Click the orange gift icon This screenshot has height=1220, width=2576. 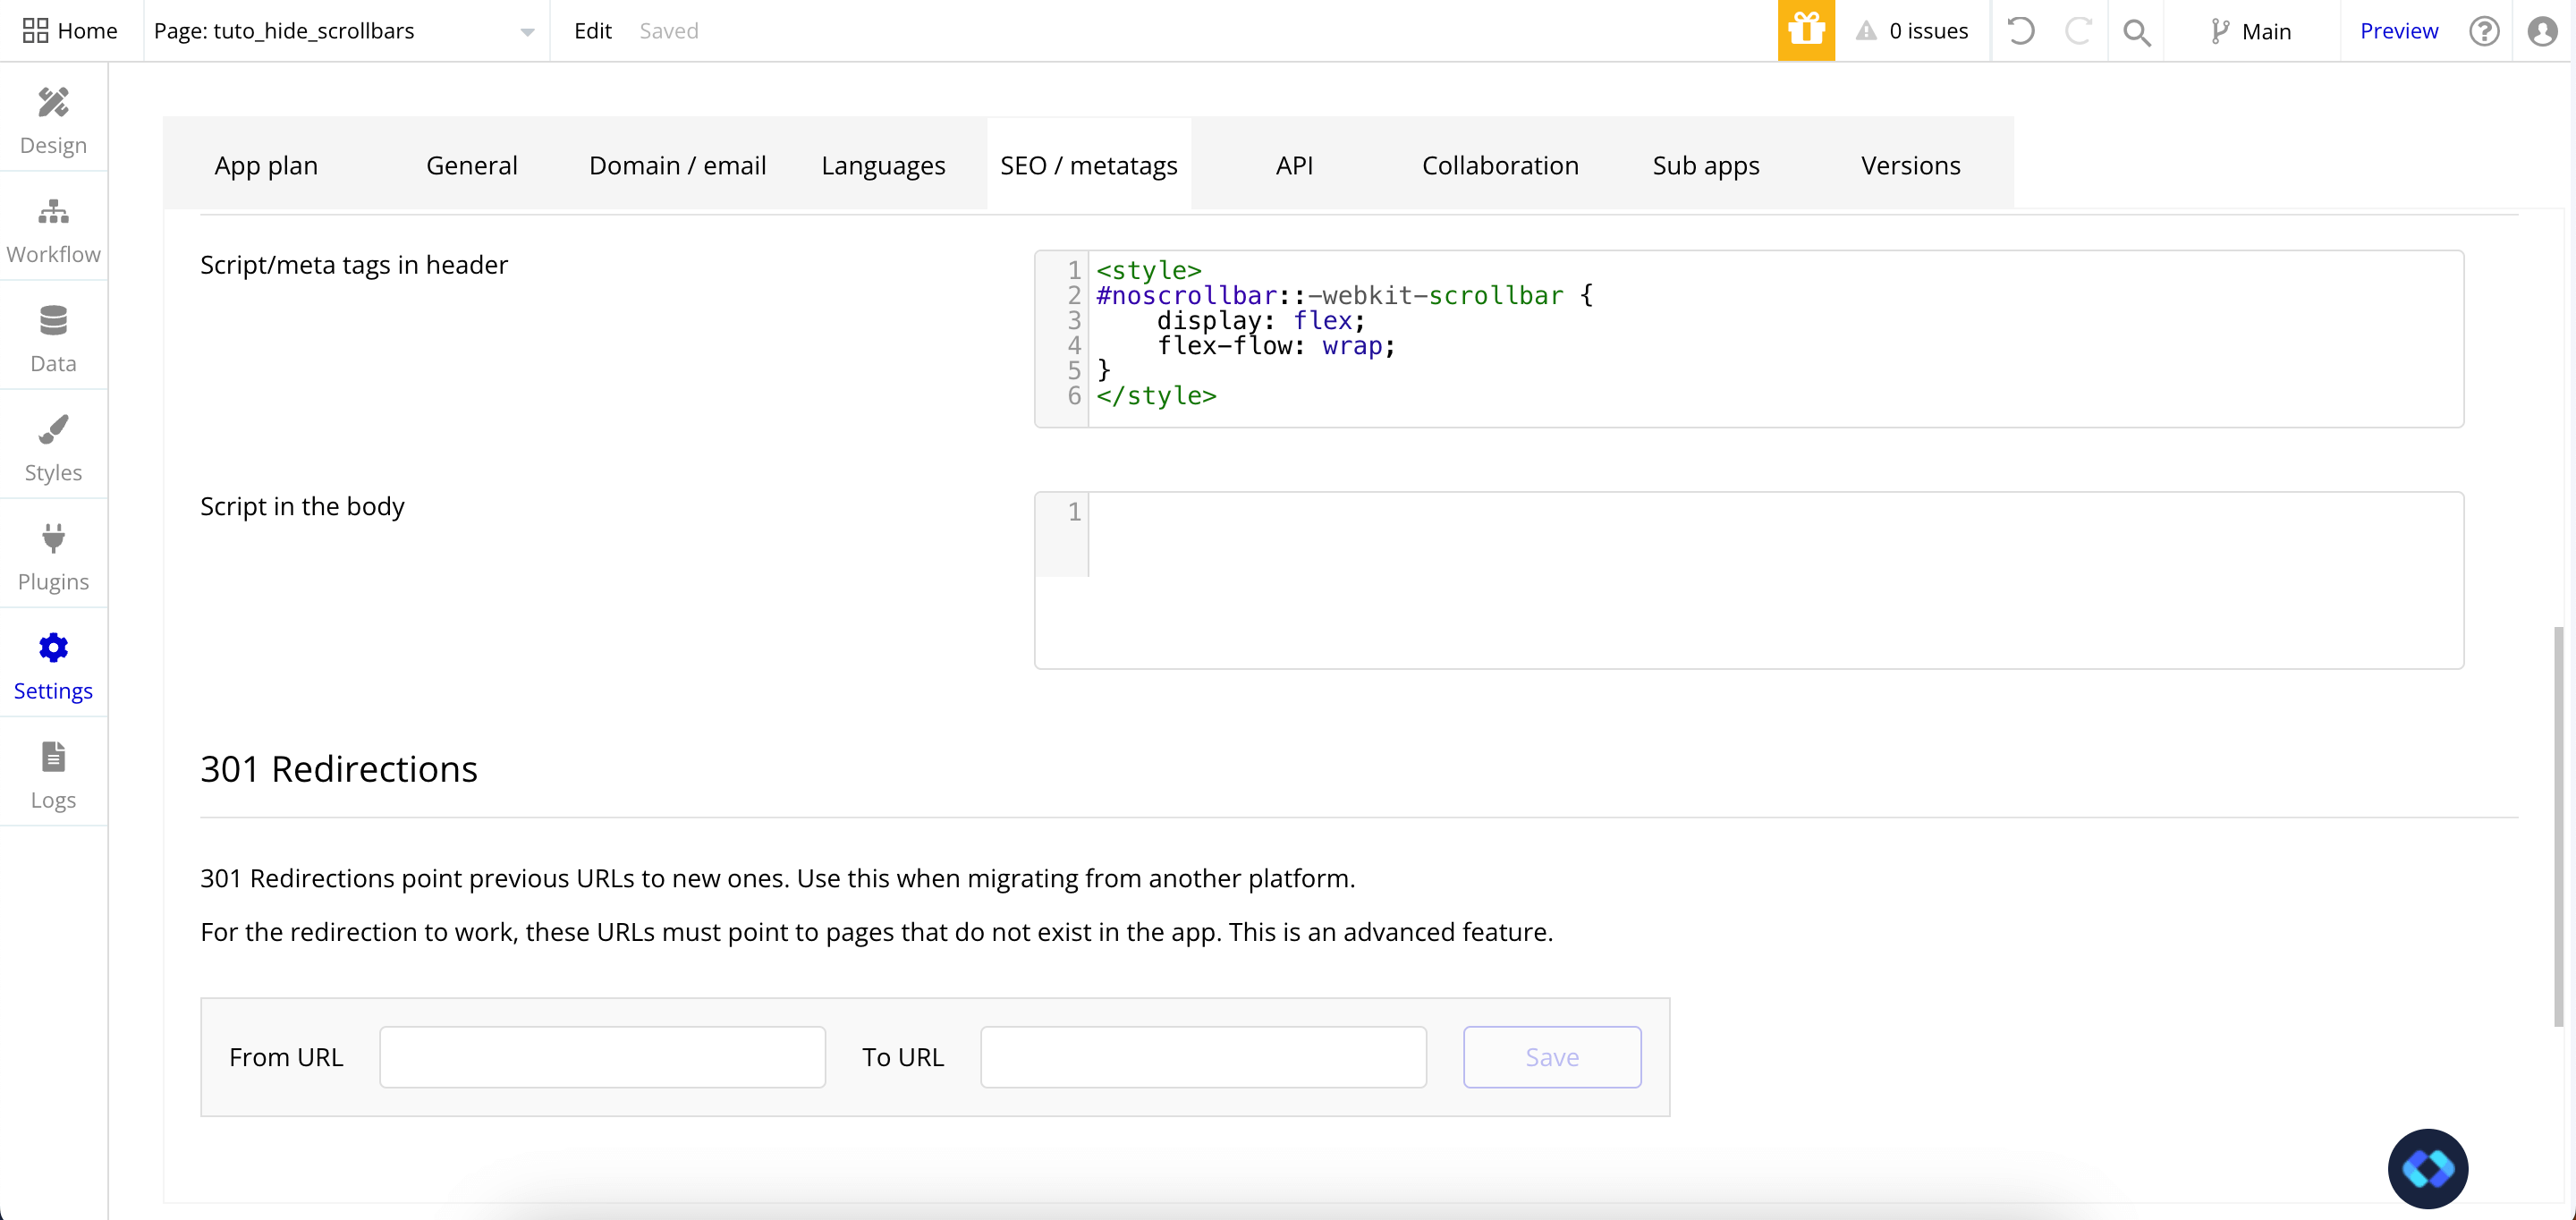(1805, 30)
